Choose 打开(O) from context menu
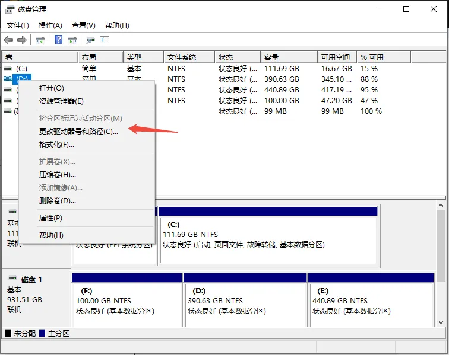 87,88
